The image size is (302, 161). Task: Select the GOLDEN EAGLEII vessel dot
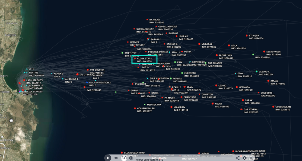click(135, 108)
